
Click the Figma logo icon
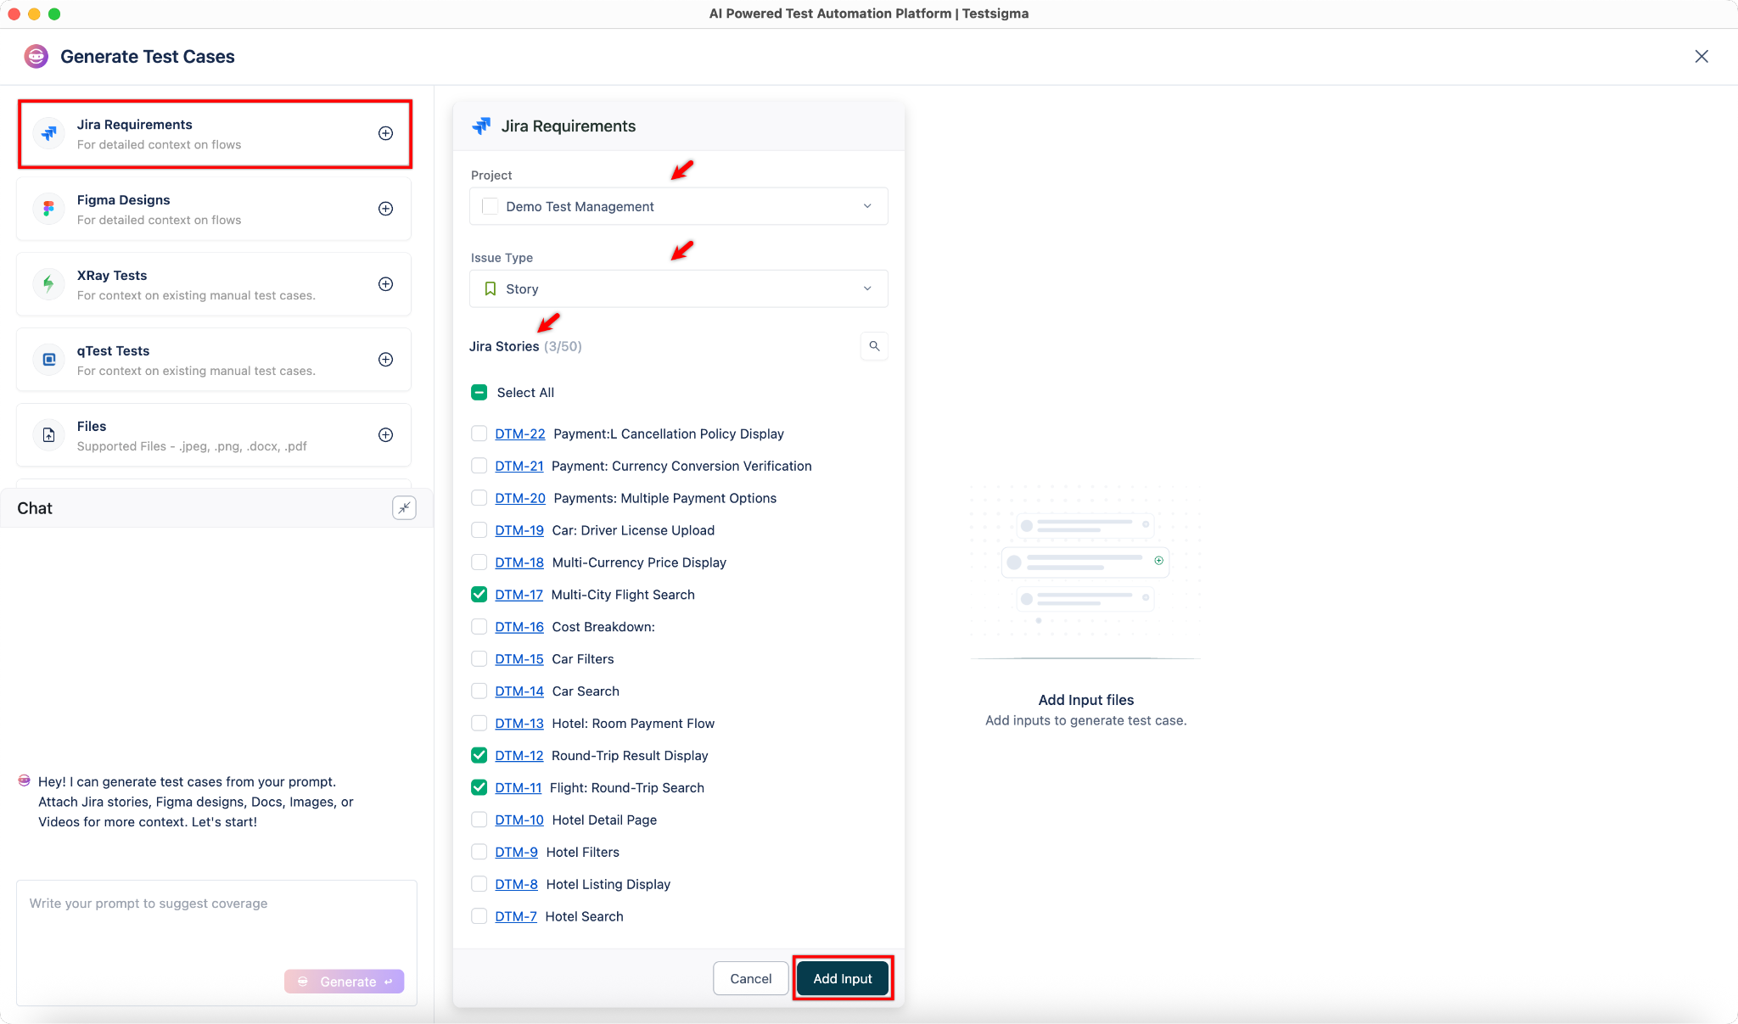(x=49, y=209)
